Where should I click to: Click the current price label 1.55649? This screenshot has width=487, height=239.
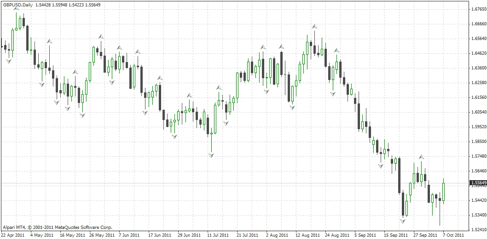pyautogui.click(x=478, y=183)
